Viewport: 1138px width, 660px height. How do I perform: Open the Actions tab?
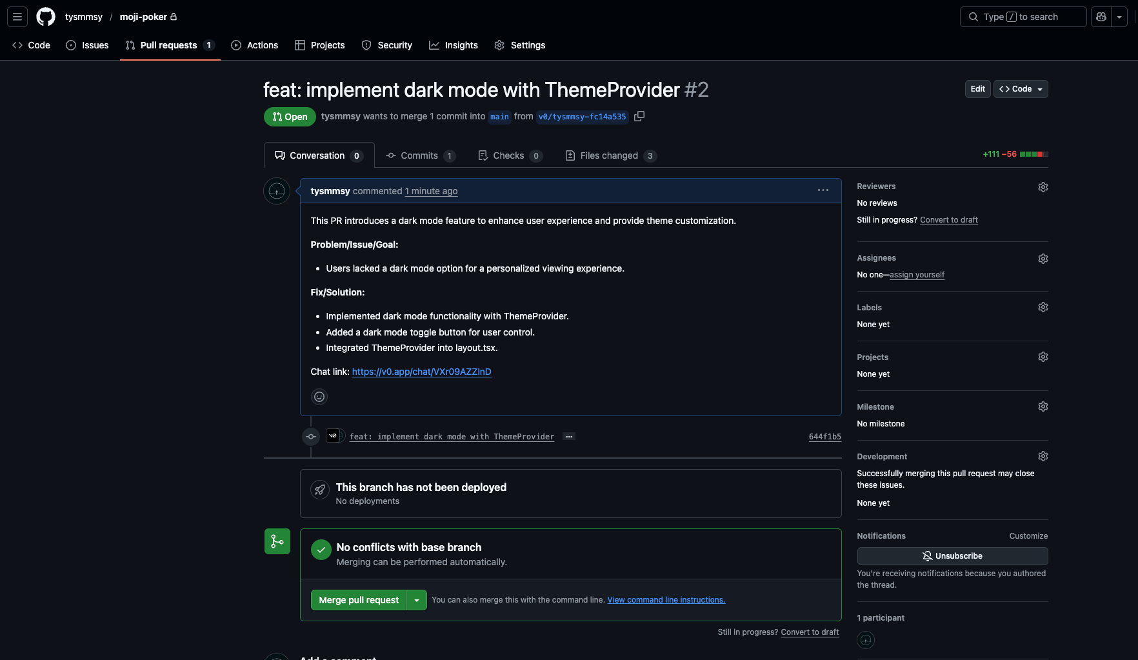tap(255, 45)
